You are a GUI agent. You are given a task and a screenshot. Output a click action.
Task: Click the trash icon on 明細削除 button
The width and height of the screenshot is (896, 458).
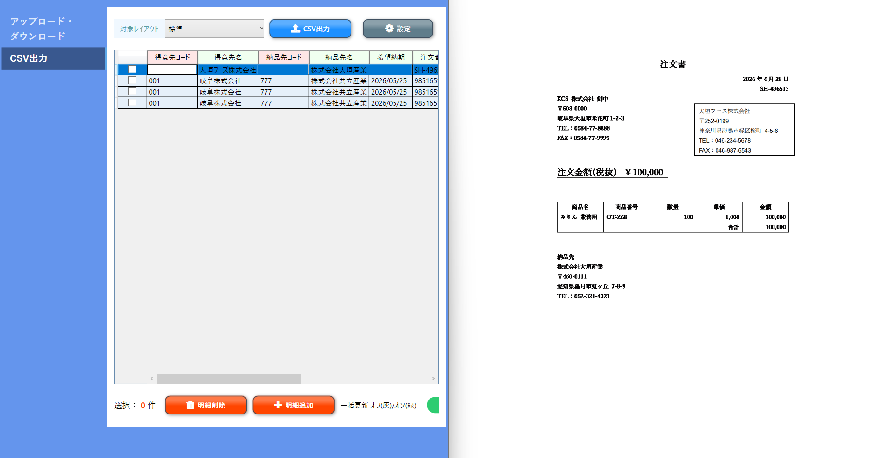[x=190, y=405]
